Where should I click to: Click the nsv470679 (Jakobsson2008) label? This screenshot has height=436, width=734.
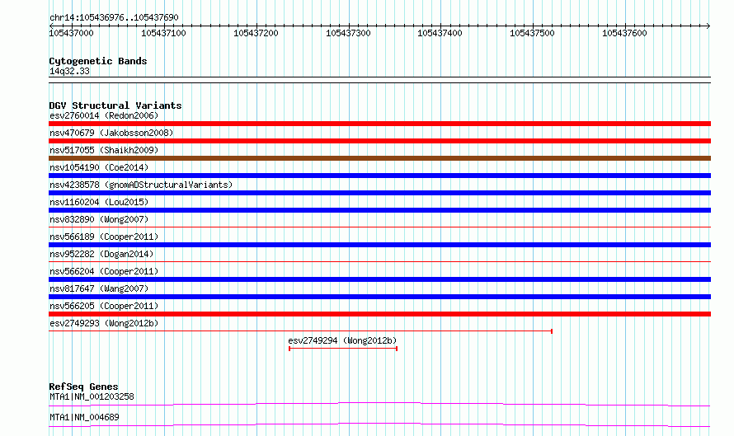111,133
